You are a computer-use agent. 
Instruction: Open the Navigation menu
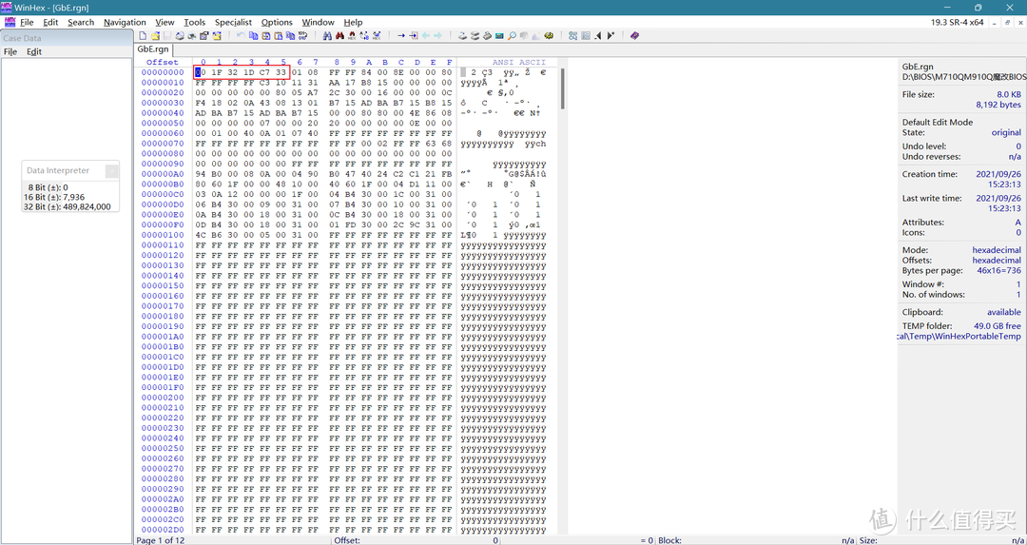pyautogui.click(x=125, y=22)
